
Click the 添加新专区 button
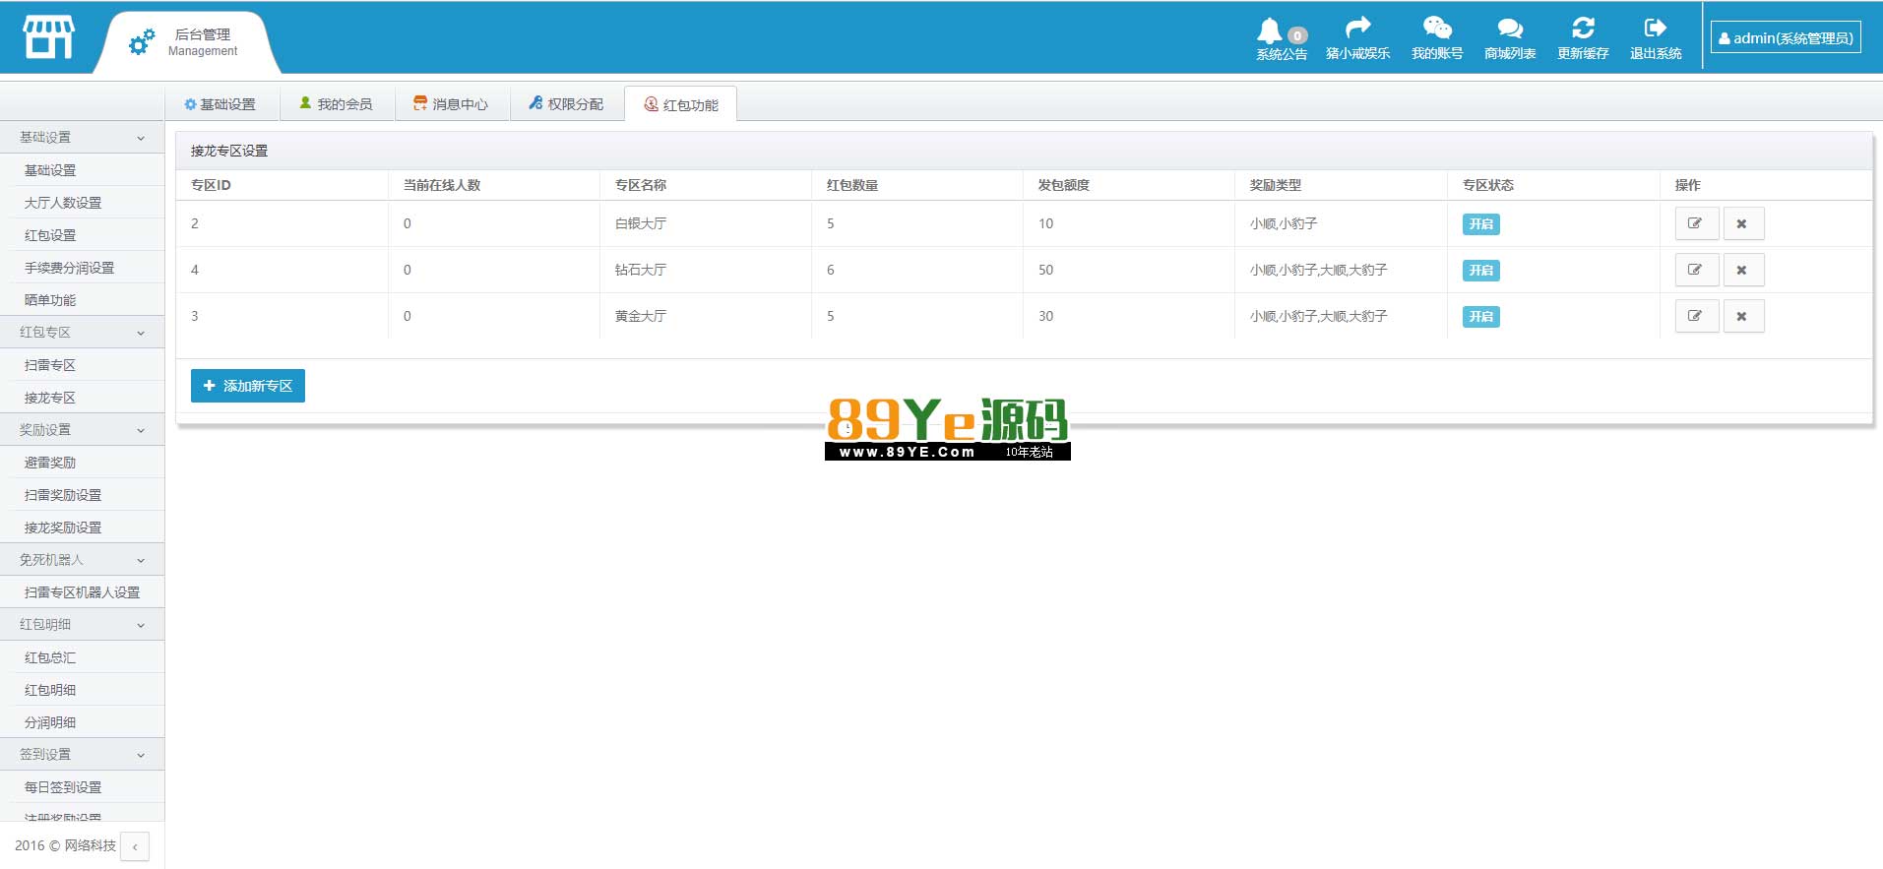(248, 386)
